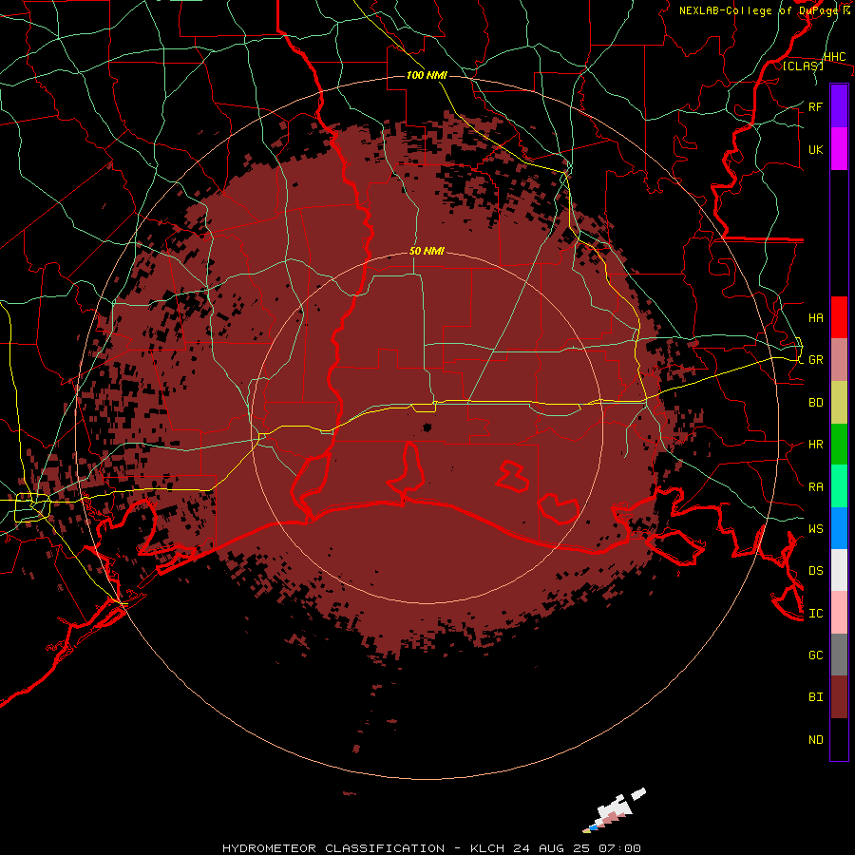Click the dark red BI legend swatch
The width and height of the screenshot is (855, 855).
pos(839,697)
